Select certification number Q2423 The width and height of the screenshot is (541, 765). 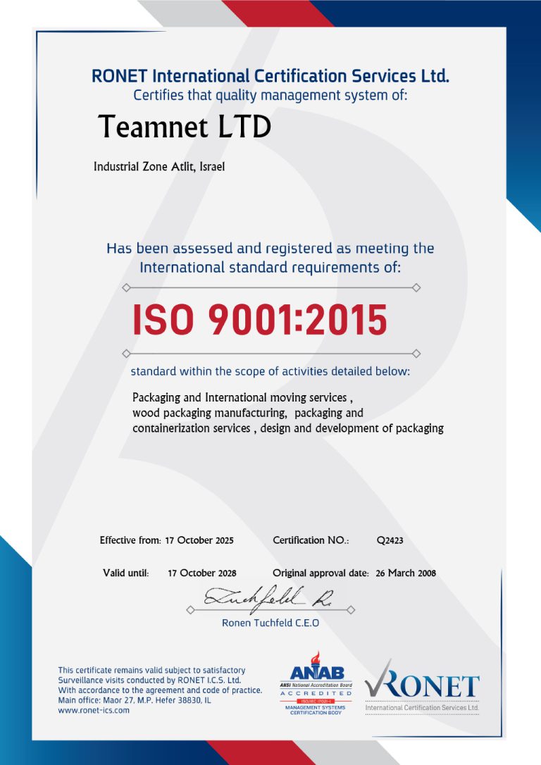390,541
